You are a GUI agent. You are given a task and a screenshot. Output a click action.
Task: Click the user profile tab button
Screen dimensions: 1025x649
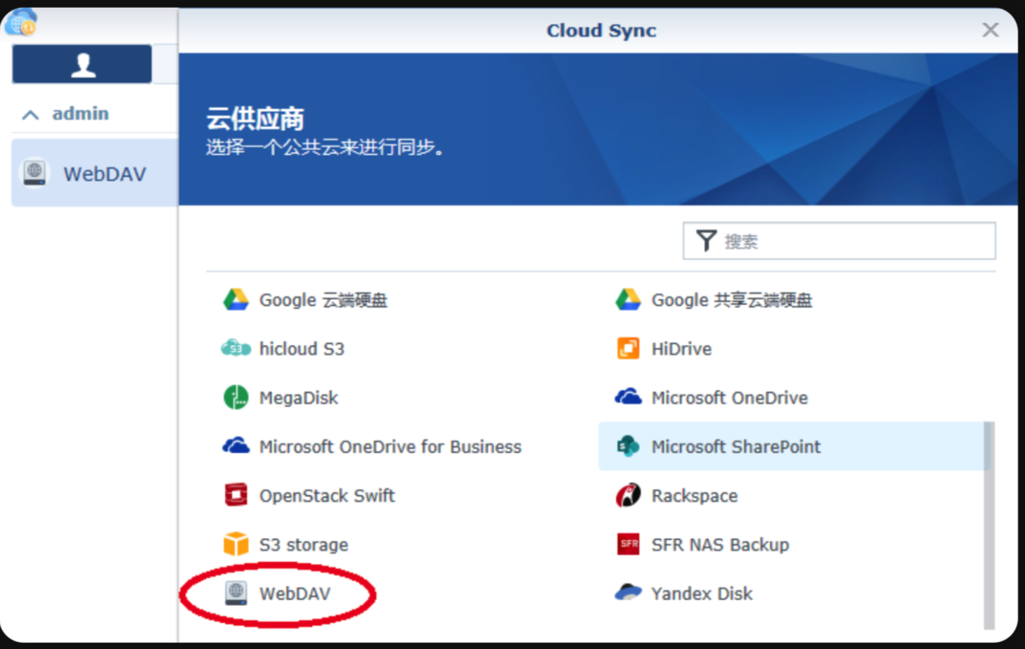82,65
